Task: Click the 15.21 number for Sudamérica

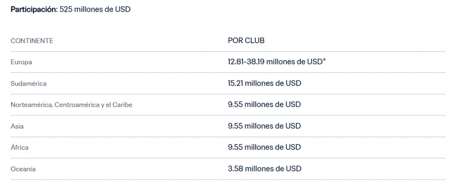Action: click(x=236, y=83)
